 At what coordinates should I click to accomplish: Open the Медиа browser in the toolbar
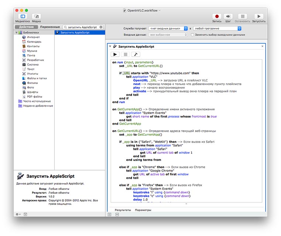[x=36, y=16]
